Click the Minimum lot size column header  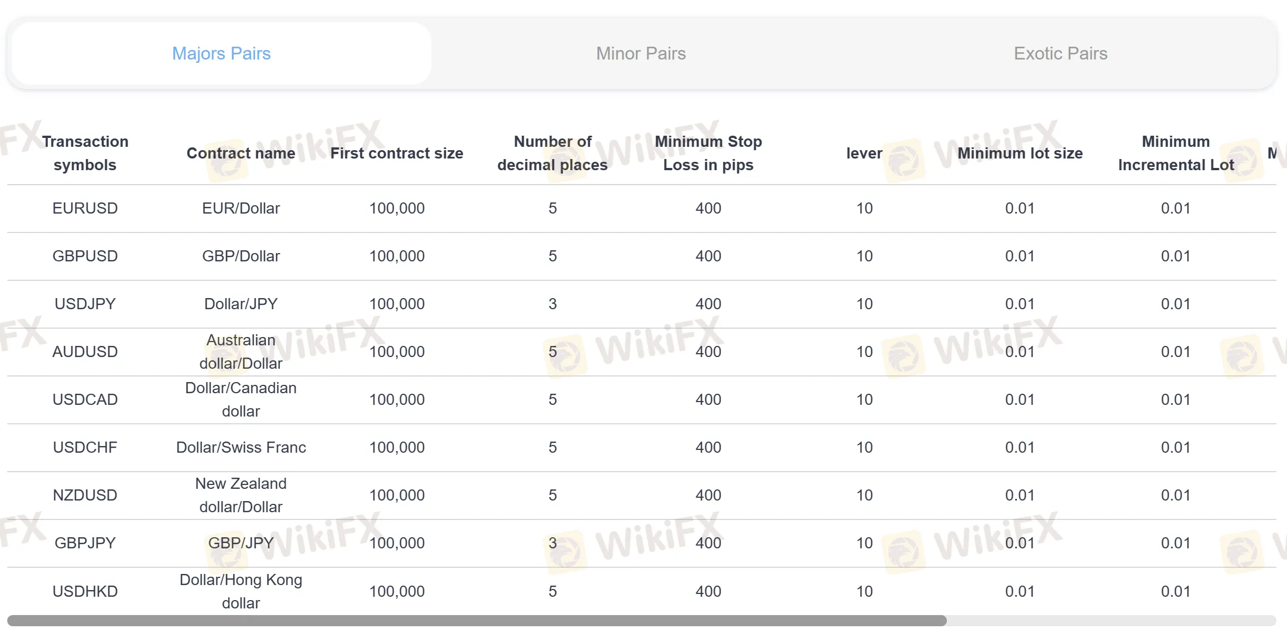point(1020,153)
